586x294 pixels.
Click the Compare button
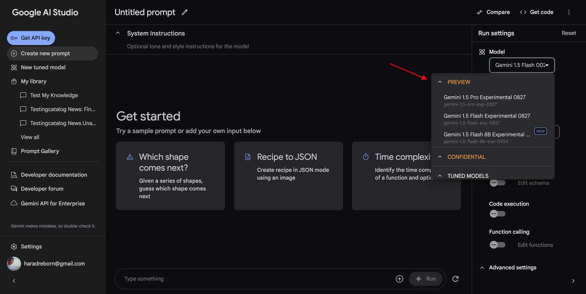coord(493,12)
